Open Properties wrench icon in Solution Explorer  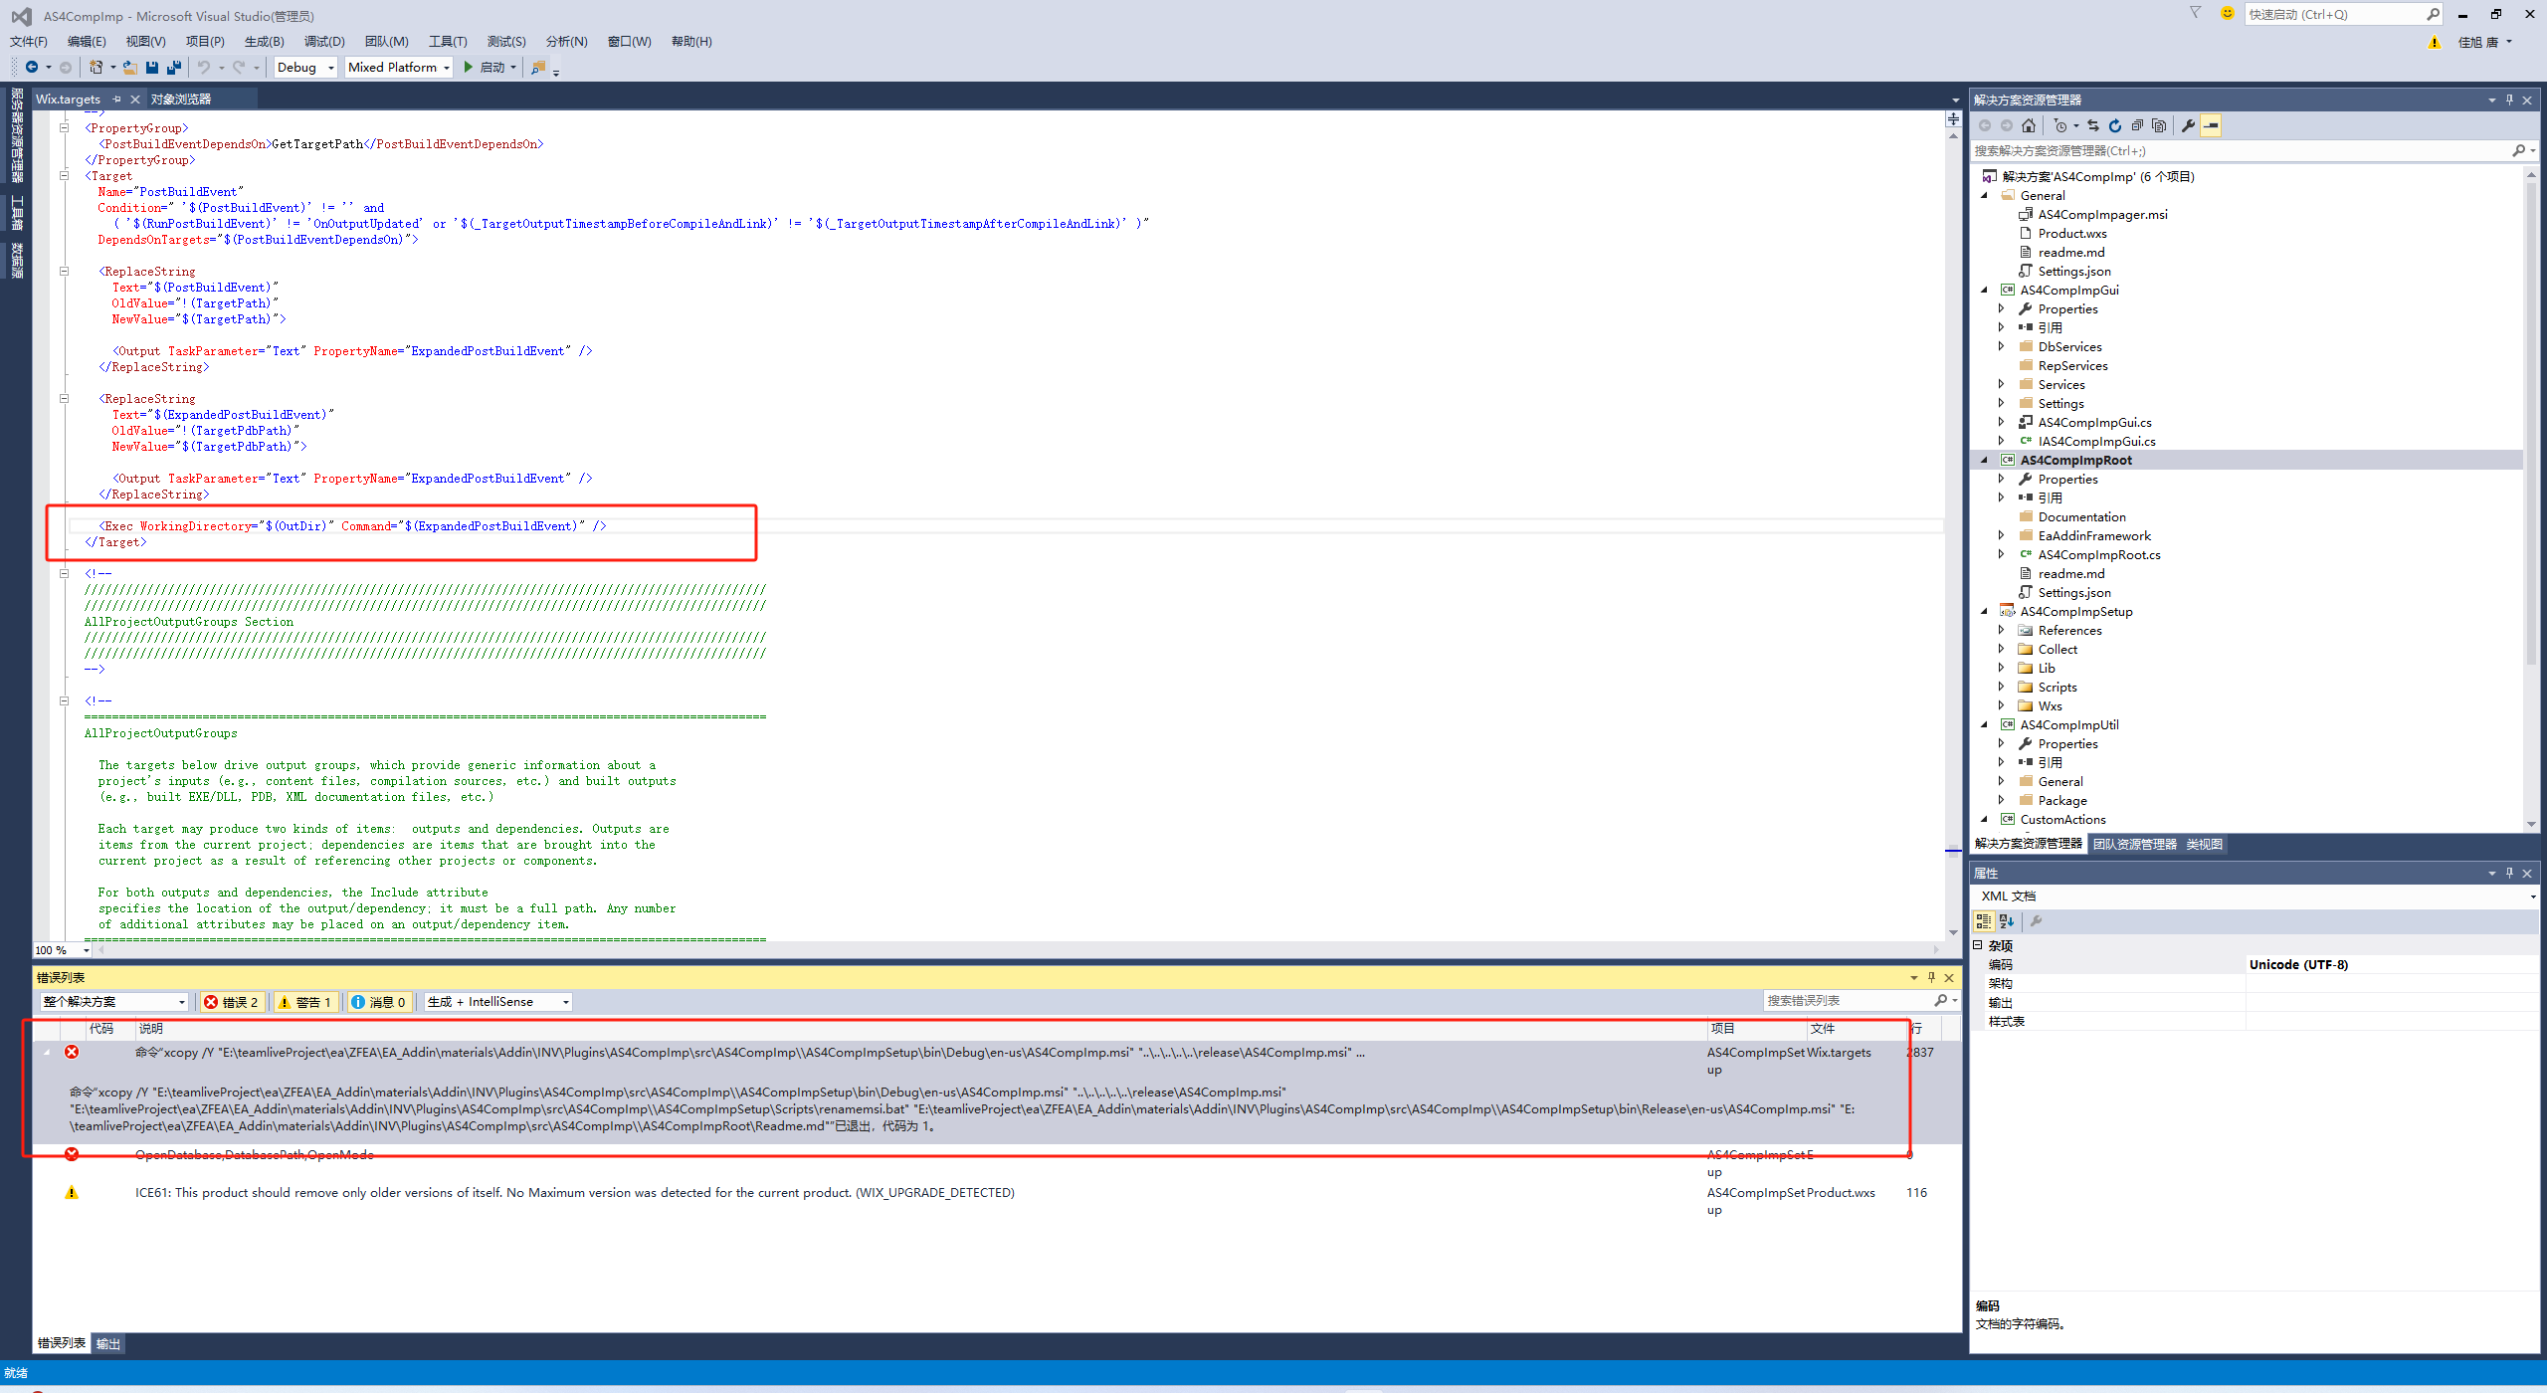(x=2188, y=125)
